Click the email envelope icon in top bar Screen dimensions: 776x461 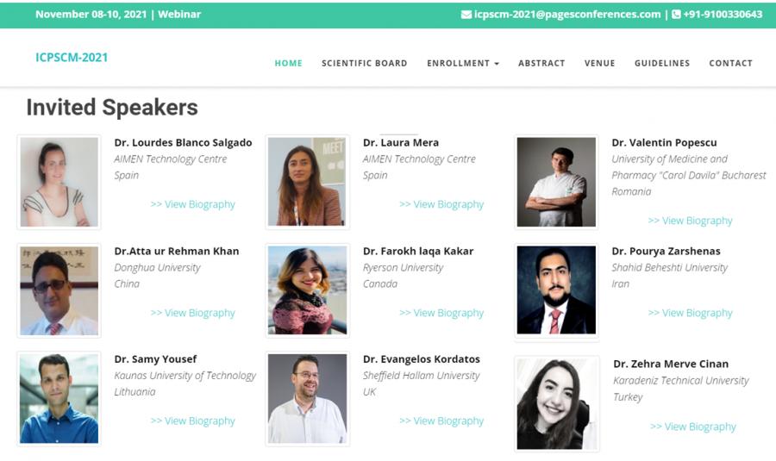click(466, 15)
